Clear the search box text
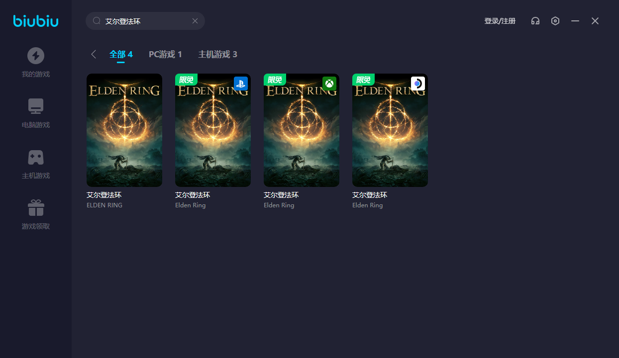619x358 pixels. [x=195, y=21]
